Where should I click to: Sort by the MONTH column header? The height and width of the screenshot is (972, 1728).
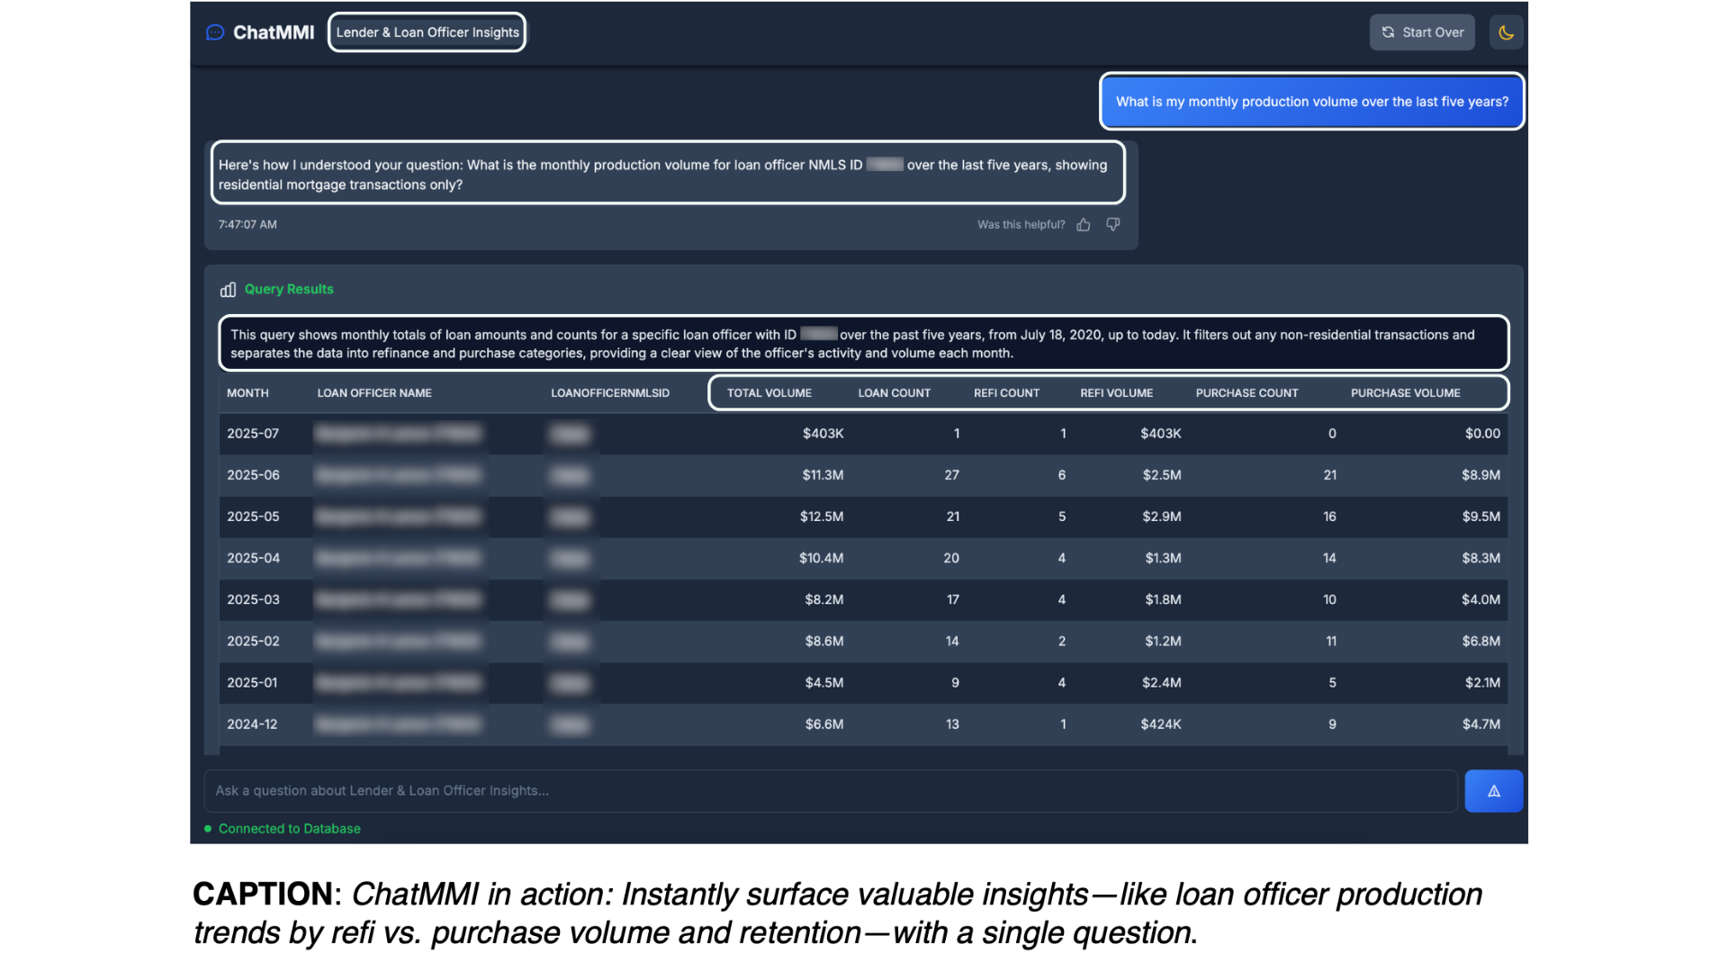[247, 393]
